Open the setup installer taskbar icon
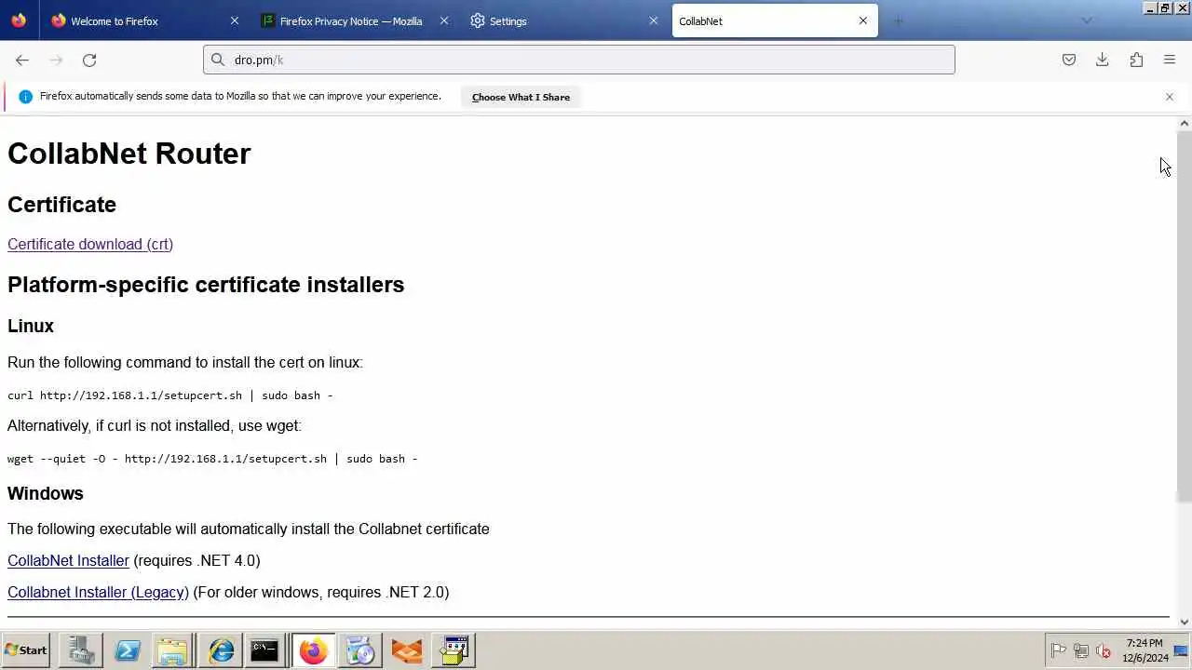The height and width of the screenshot is (670, 1192). point(454,650)
